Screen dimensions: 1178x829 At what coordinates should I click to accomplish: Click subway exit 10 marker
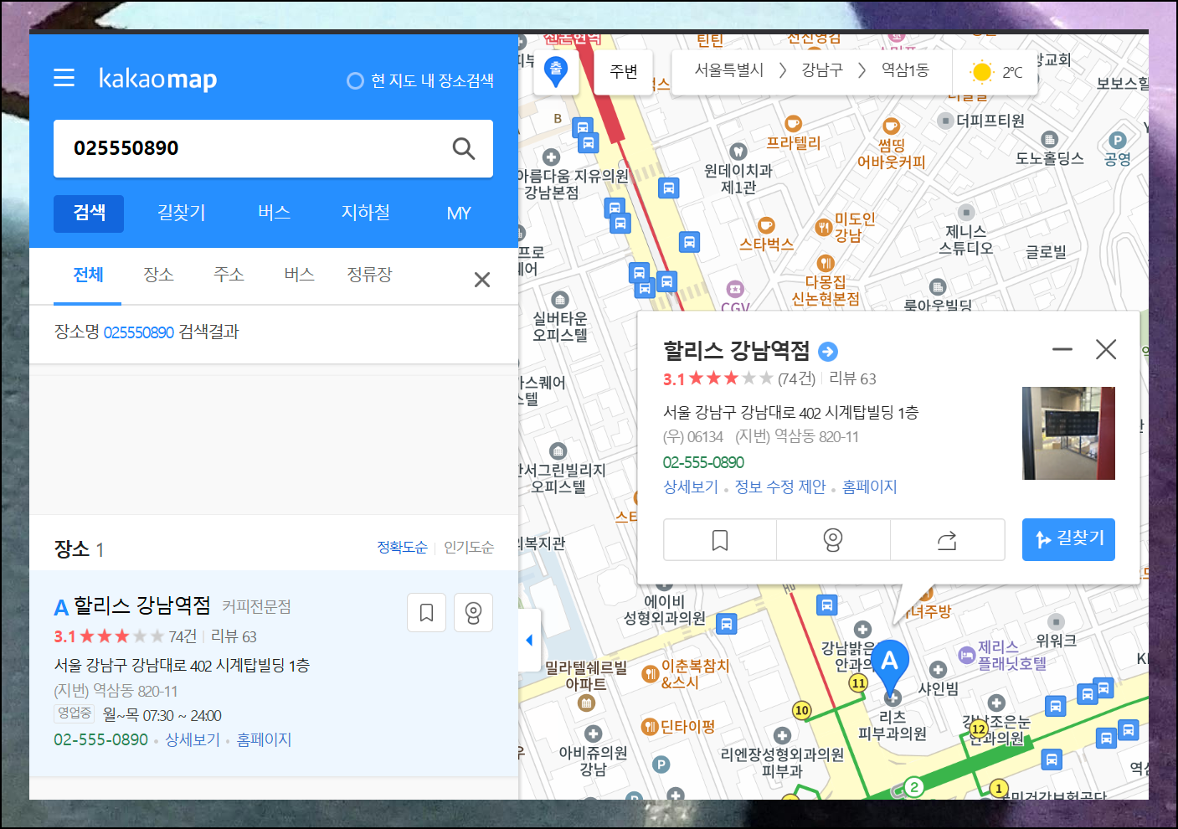pos(802,710)
